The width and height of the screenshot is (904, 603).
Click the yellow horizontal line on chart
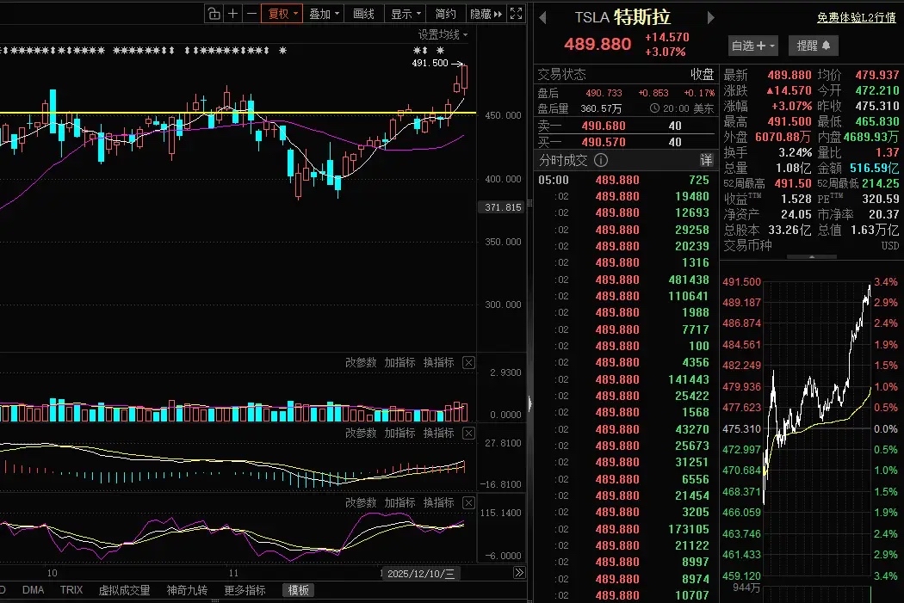tap(238, 113)
